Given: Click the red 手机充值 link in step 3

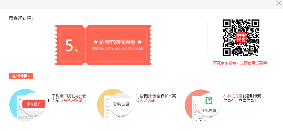Looking at the screenshot, I should (235, 96).
